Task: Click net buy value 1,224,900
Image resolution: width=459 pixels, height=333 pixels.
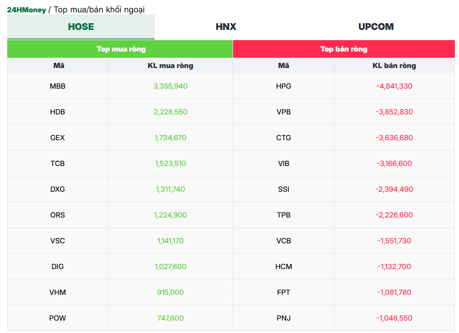Action: pyautogui.click(x=170, y=215)
